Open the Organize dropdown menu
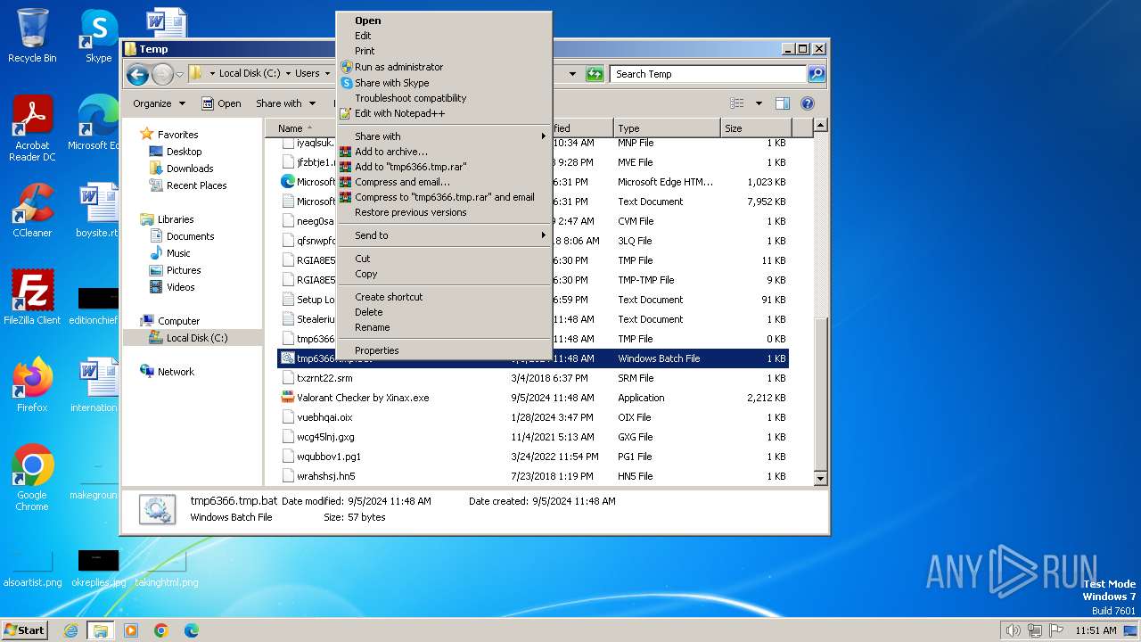The image size is (1141, 642). pyautogui.click(x=159, y=103)
